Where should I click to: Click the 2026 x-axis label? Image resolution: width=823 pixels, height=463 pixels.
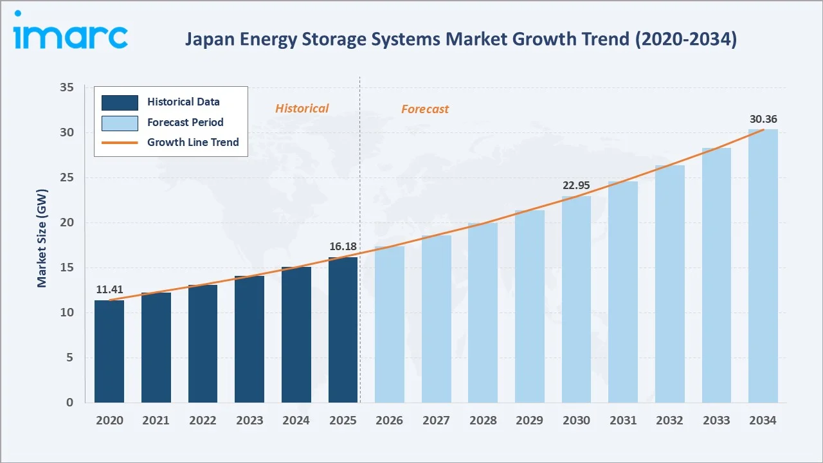tap(390, 421)
